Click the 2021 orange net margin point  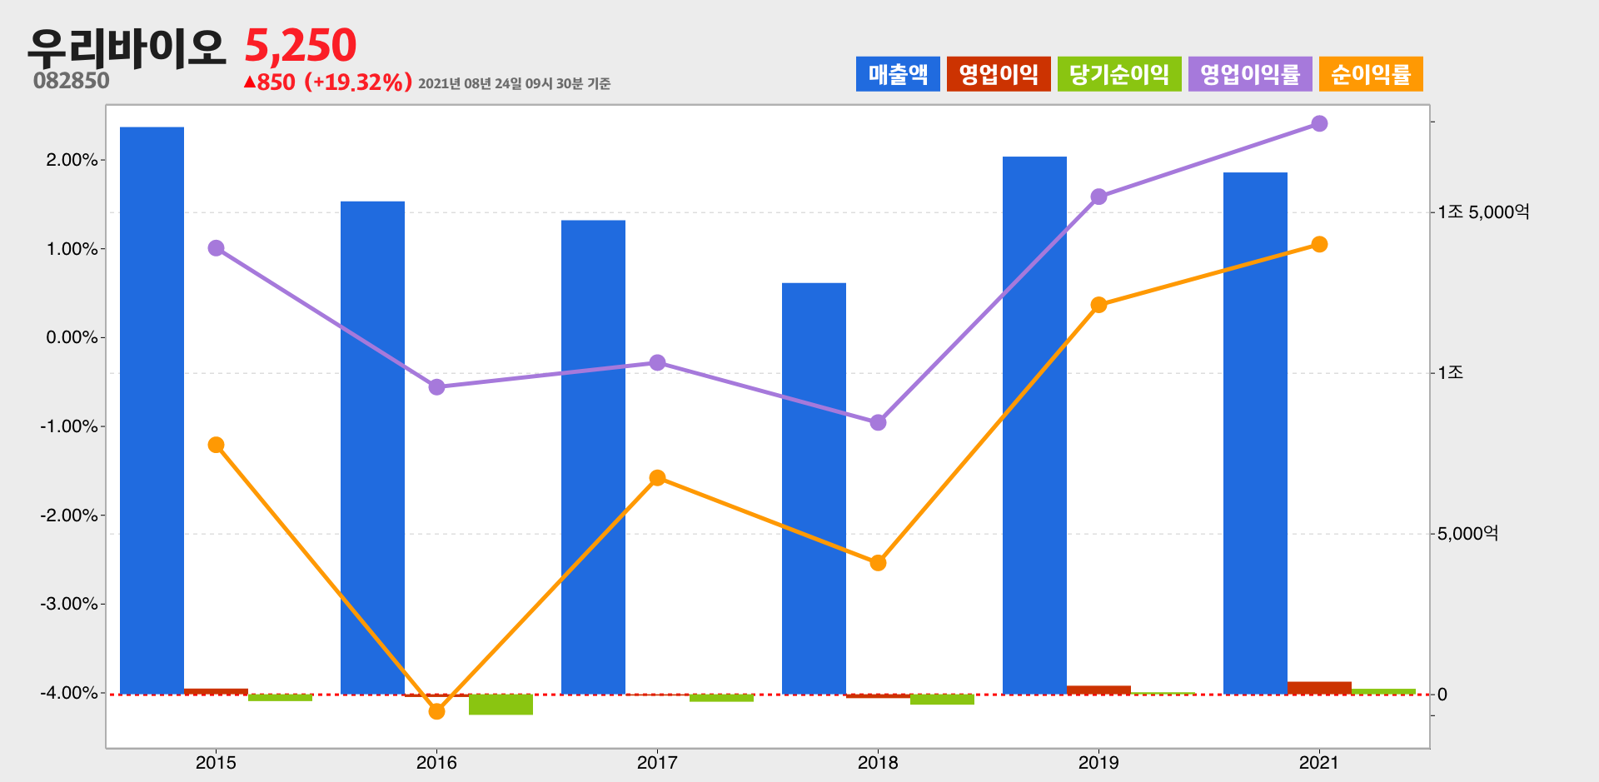(x=1319, y=244)
